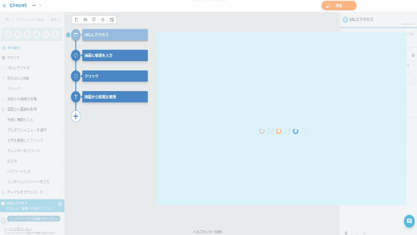Viewport: 417px width, 235px height.
Task: Select the URLにアクセス step in the flow
Action: pyautogui.click(x=115, y=35)
